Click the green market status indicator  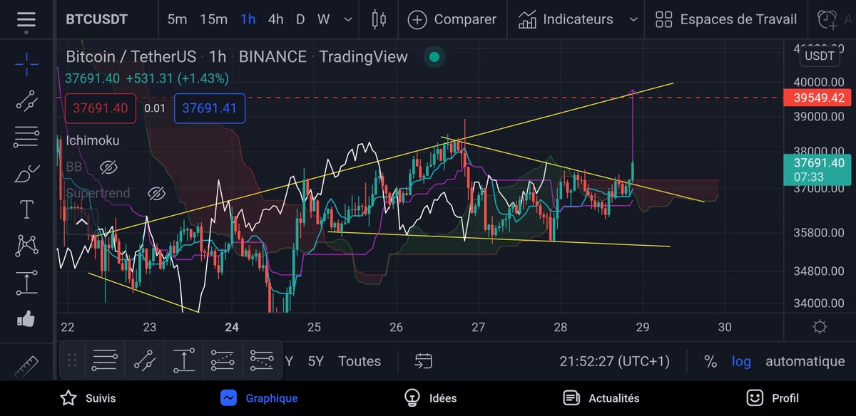(x=433, y=57)
